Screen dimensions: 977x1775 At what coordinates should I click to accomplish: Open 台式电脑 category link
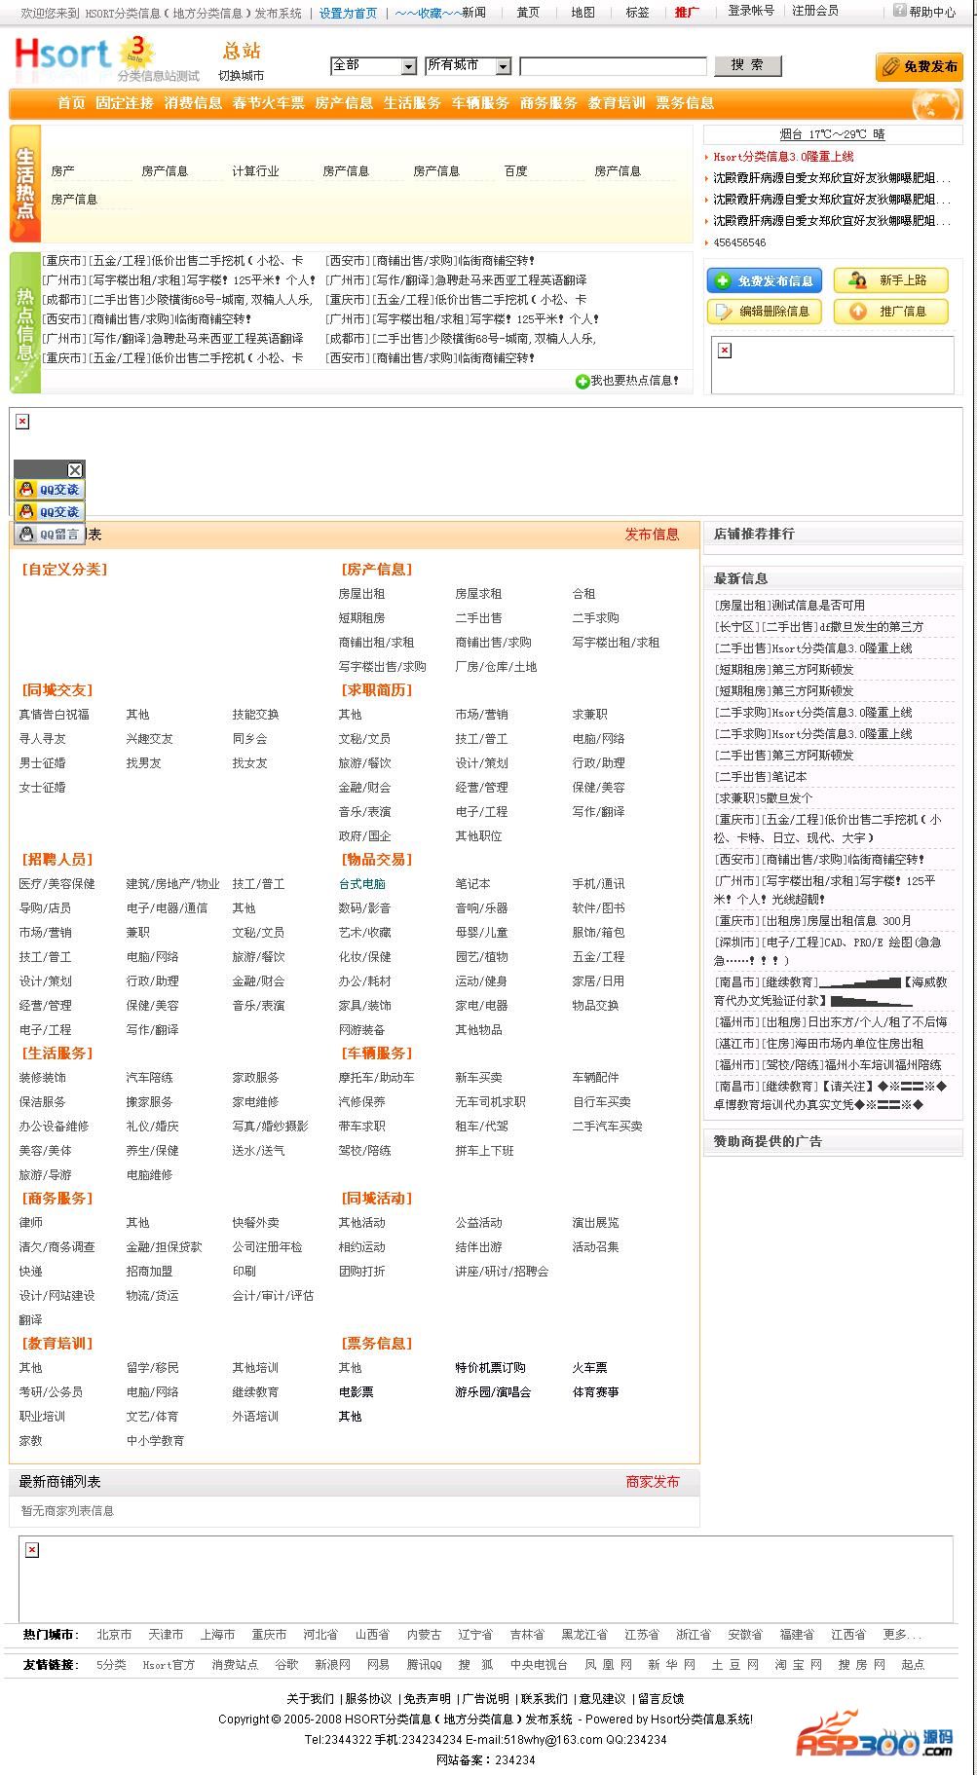click(361, 884)
